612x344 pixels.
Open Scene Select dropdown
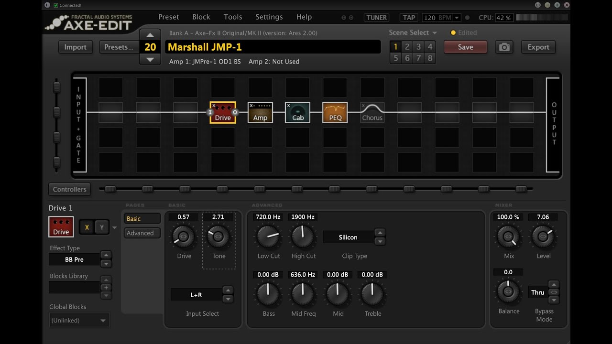pyautogui.click(x=413, y=32)
